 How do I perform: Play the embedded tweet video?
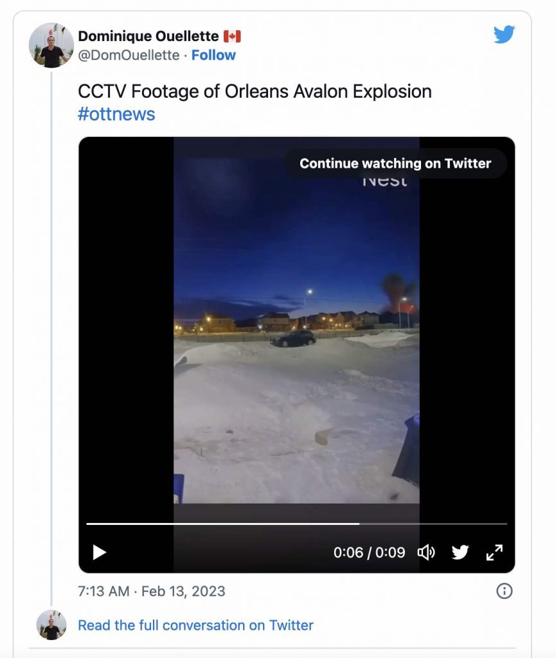(x=99, y=552)
